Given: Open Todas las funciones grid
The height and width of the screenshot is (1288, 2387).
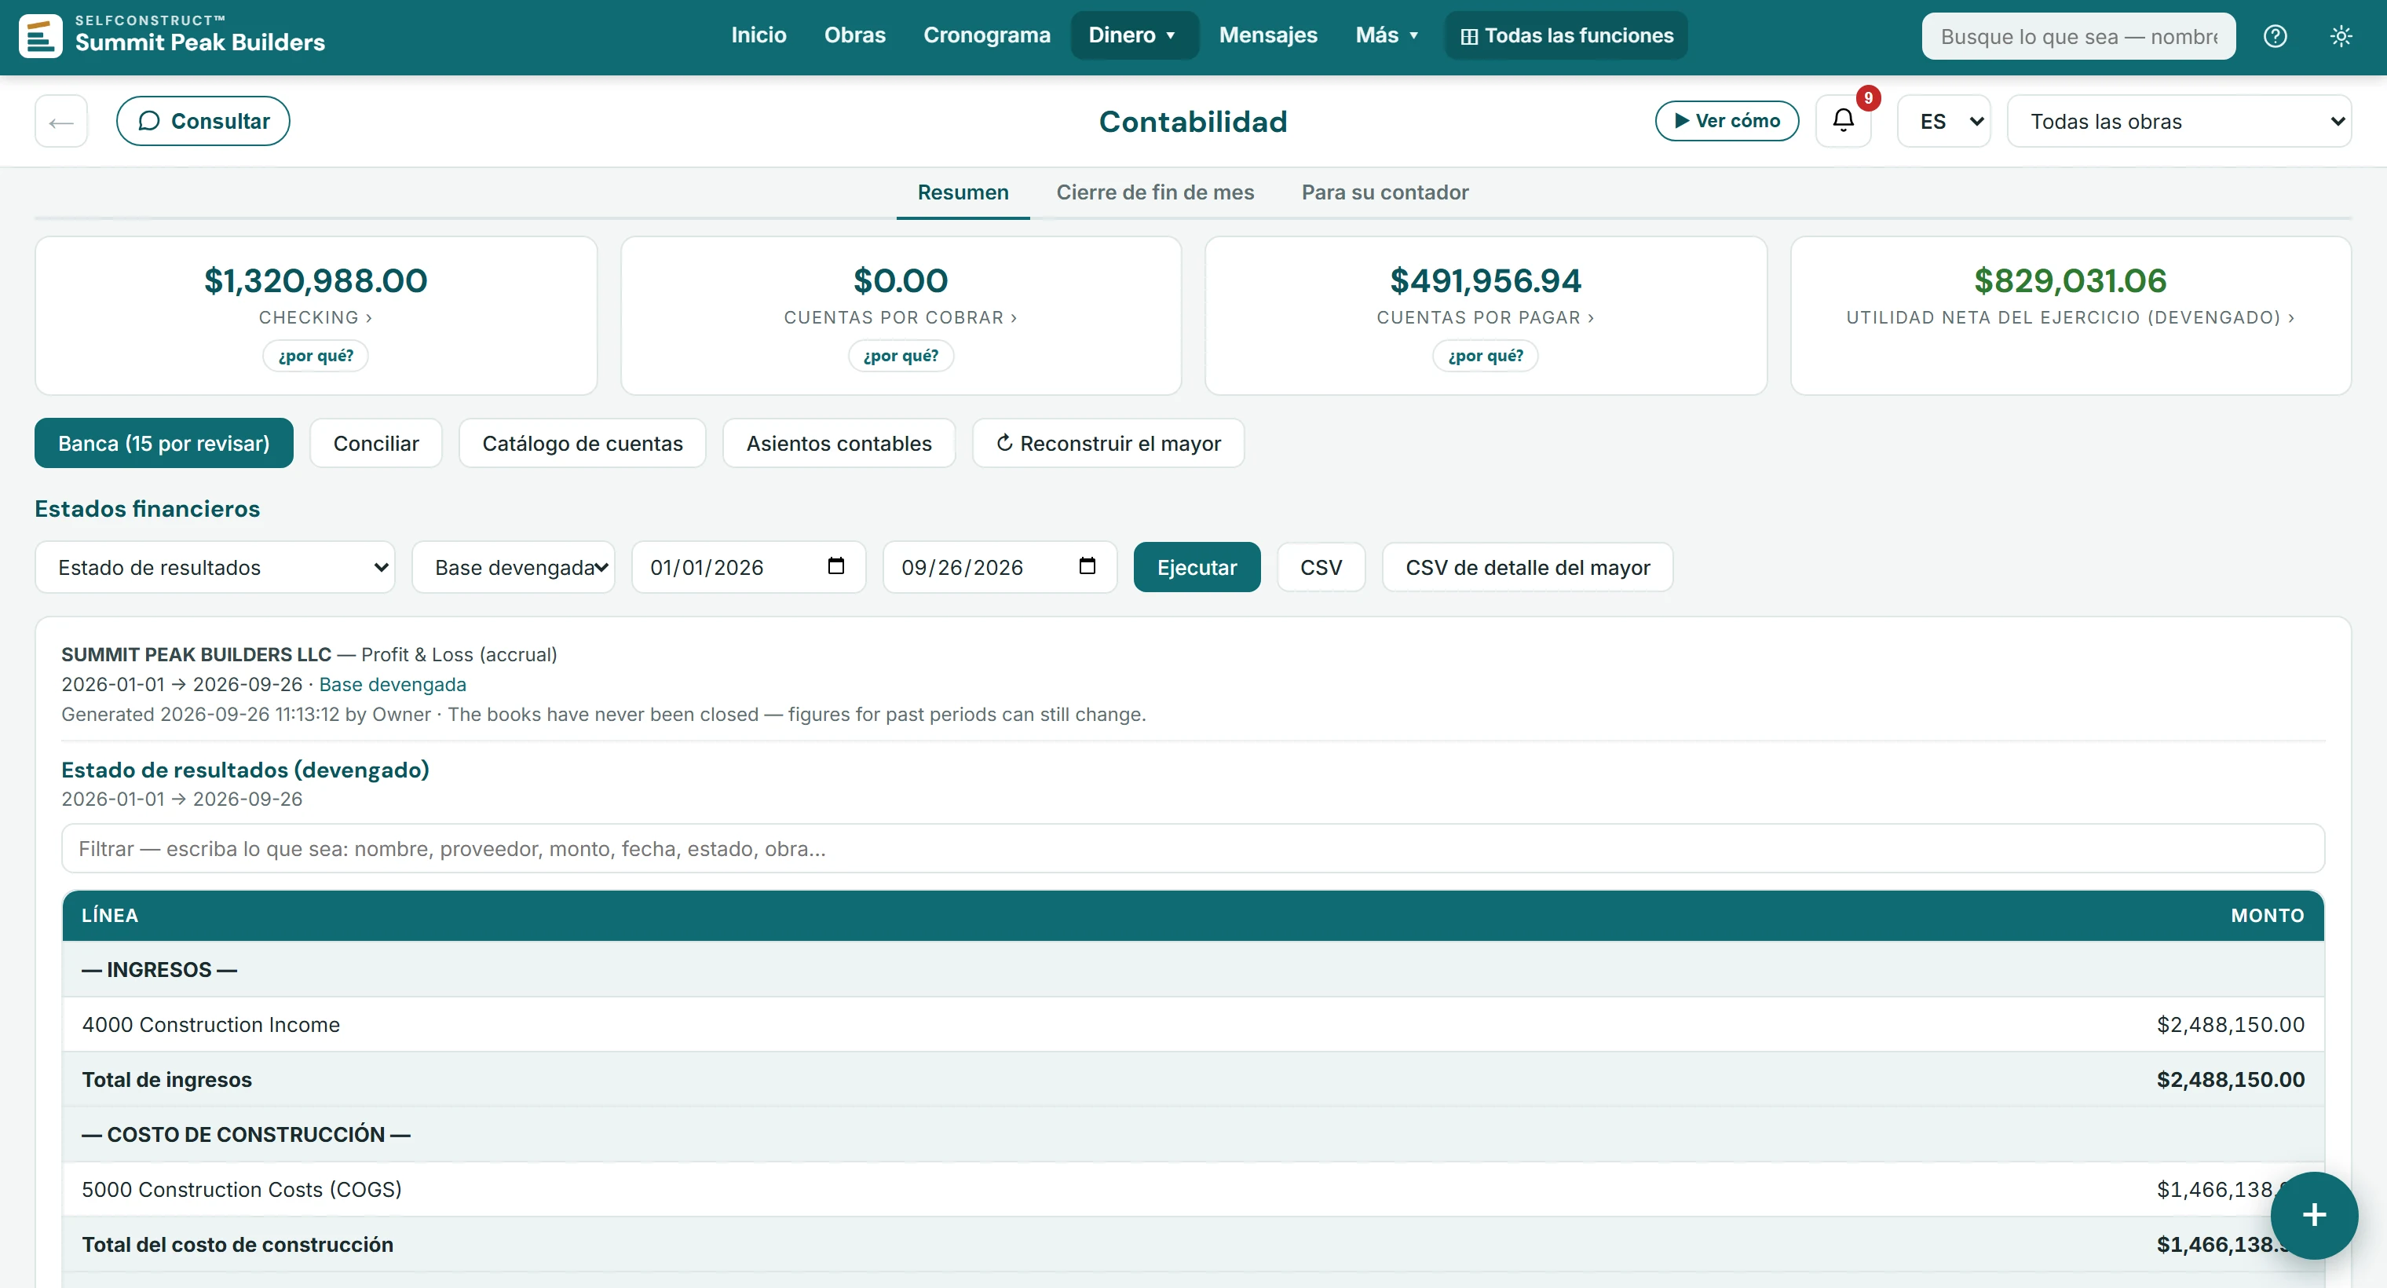Looking at the screenshot, I should (x=1566, y=36).
